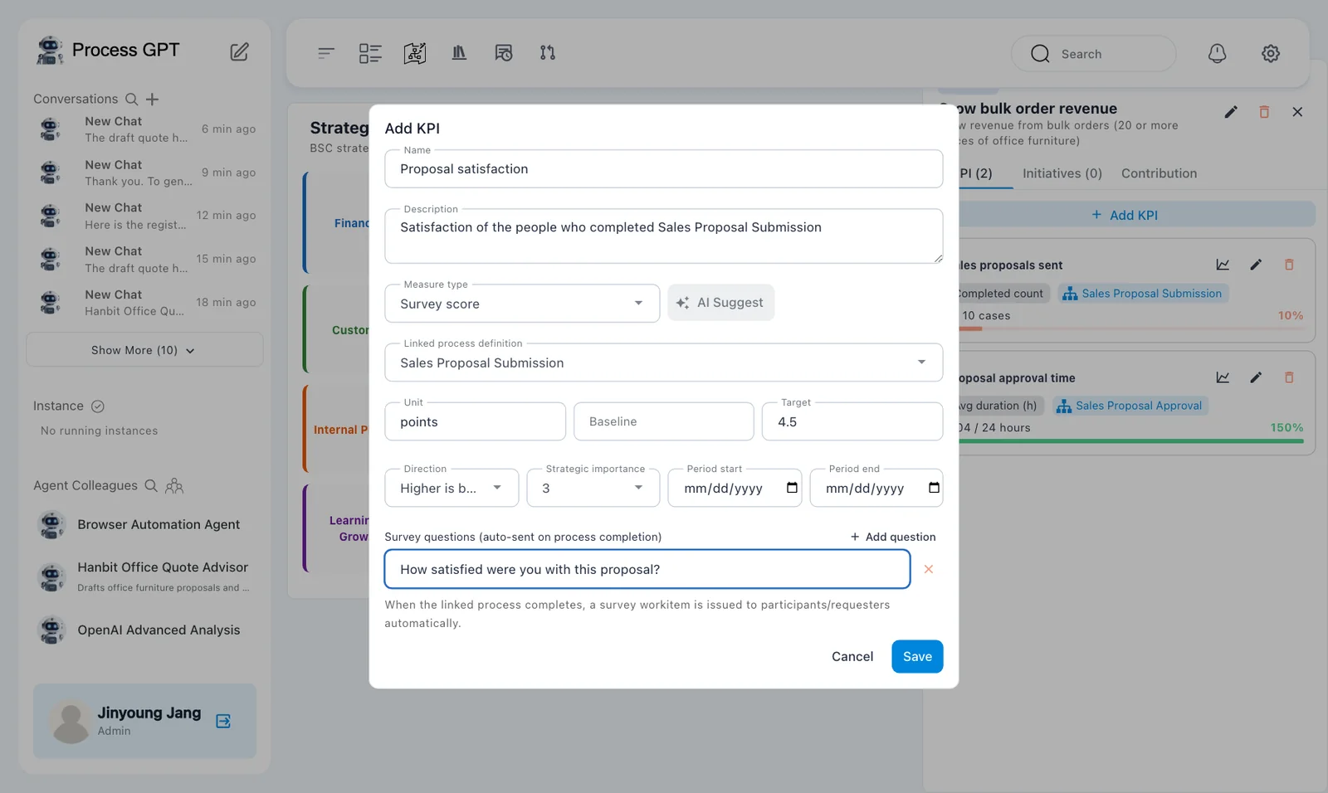Click the KPI Name field

pyautogui.click(x=664, y=168)
